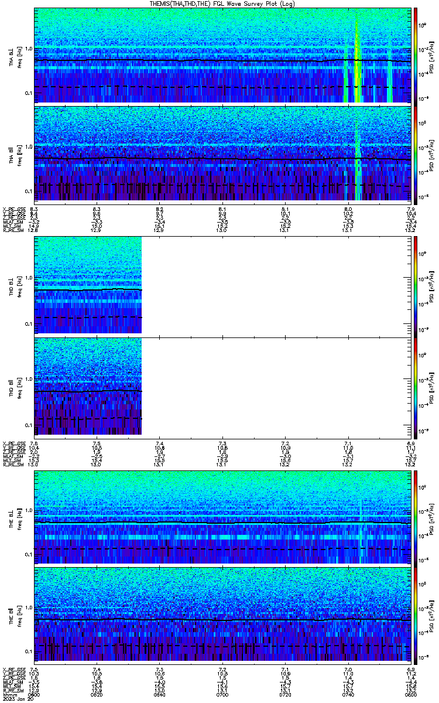439x703 pixels.
Task: Click the bright vertical wave burst in THA B∥
Action: click(357, 153)
